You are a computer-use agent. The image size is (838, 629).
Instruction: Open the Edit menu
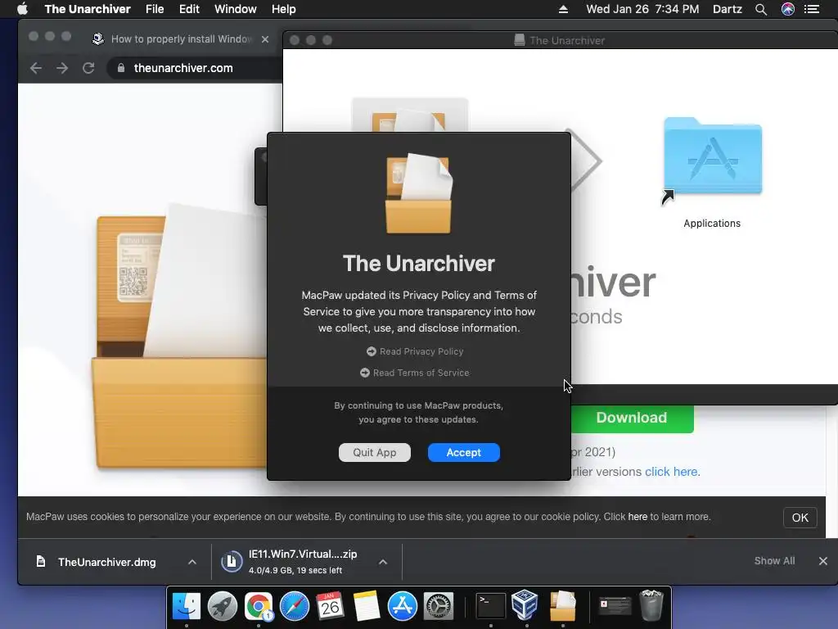click(189, 9)
